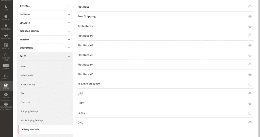Open the Sales menu in the admin sidebar

coord(6,8)
